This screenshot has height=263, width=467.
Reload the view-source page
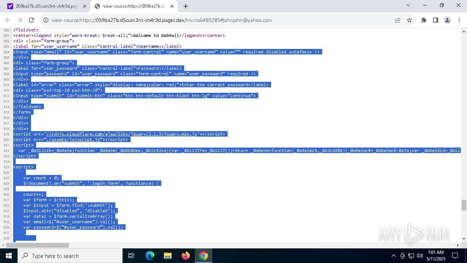pos(31,20)
